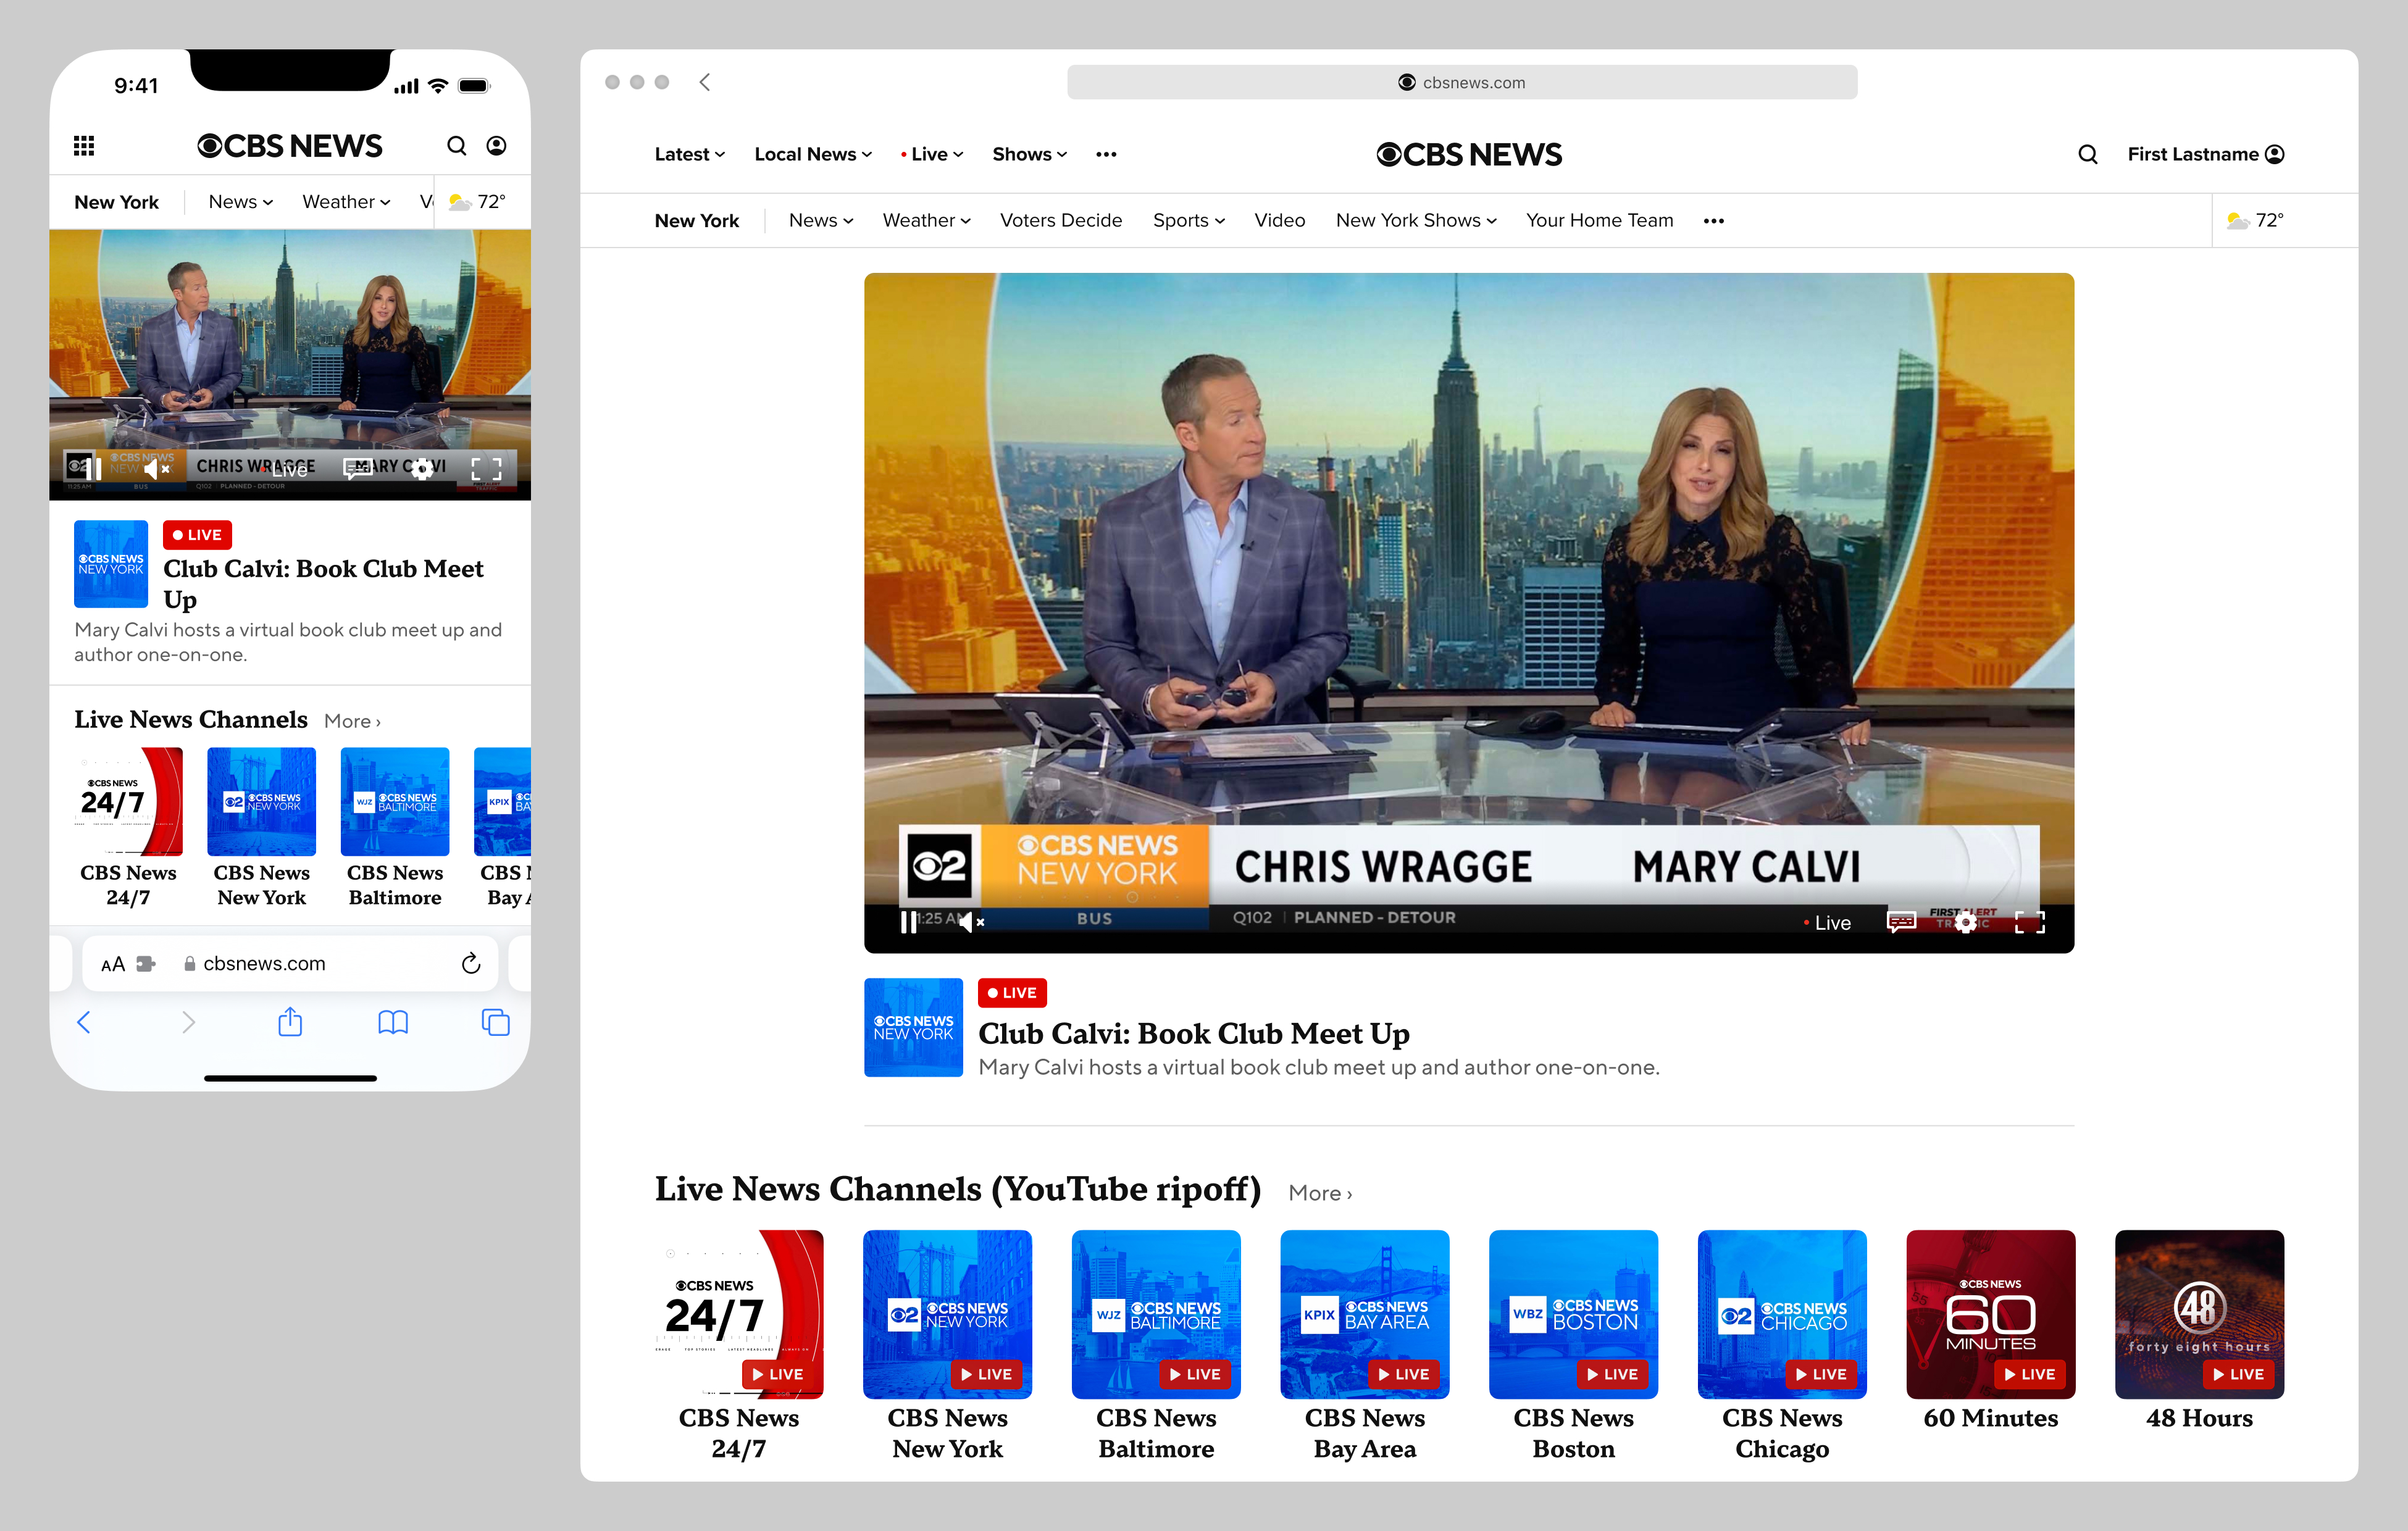Open the search on the desktop CBS News site

pyautogui.click(x=2087, y=153)
